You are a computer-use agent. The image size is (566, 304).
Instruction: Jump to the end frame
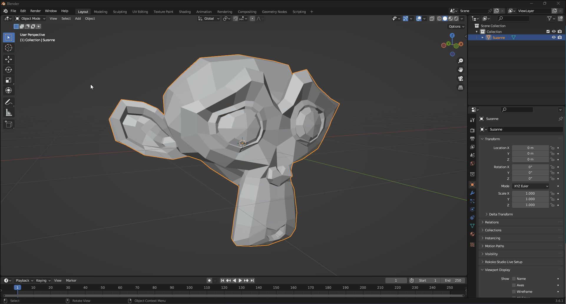coord(252,280)
